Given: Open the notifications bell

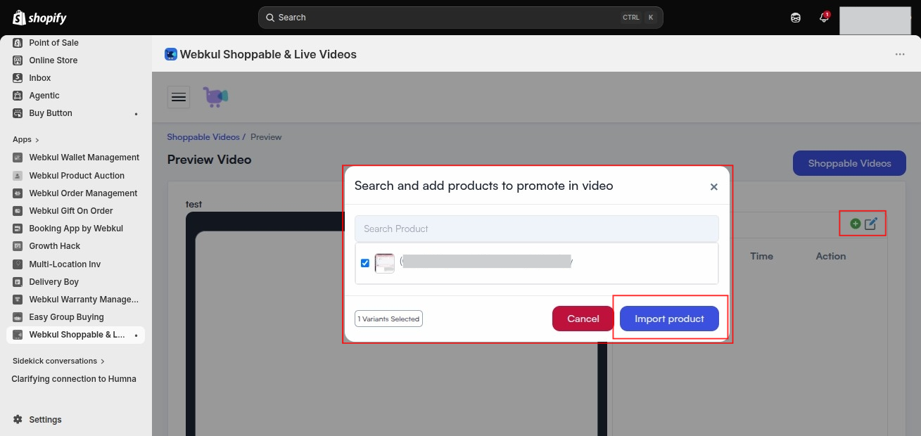Looking at the screenshot, I should (x=824, y=18).
